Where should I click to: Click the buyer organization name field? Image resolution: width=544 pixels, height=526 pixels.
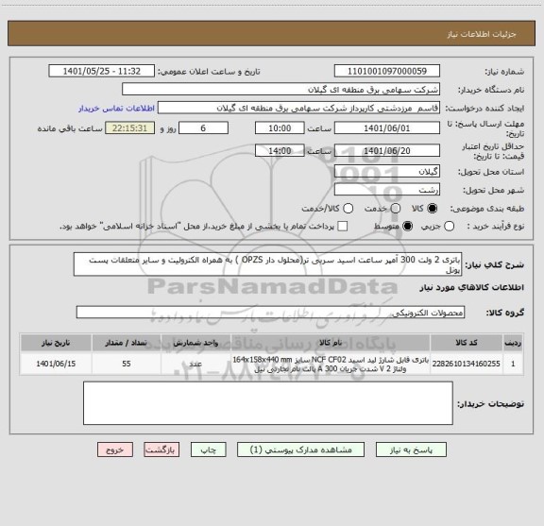point(281,90)
